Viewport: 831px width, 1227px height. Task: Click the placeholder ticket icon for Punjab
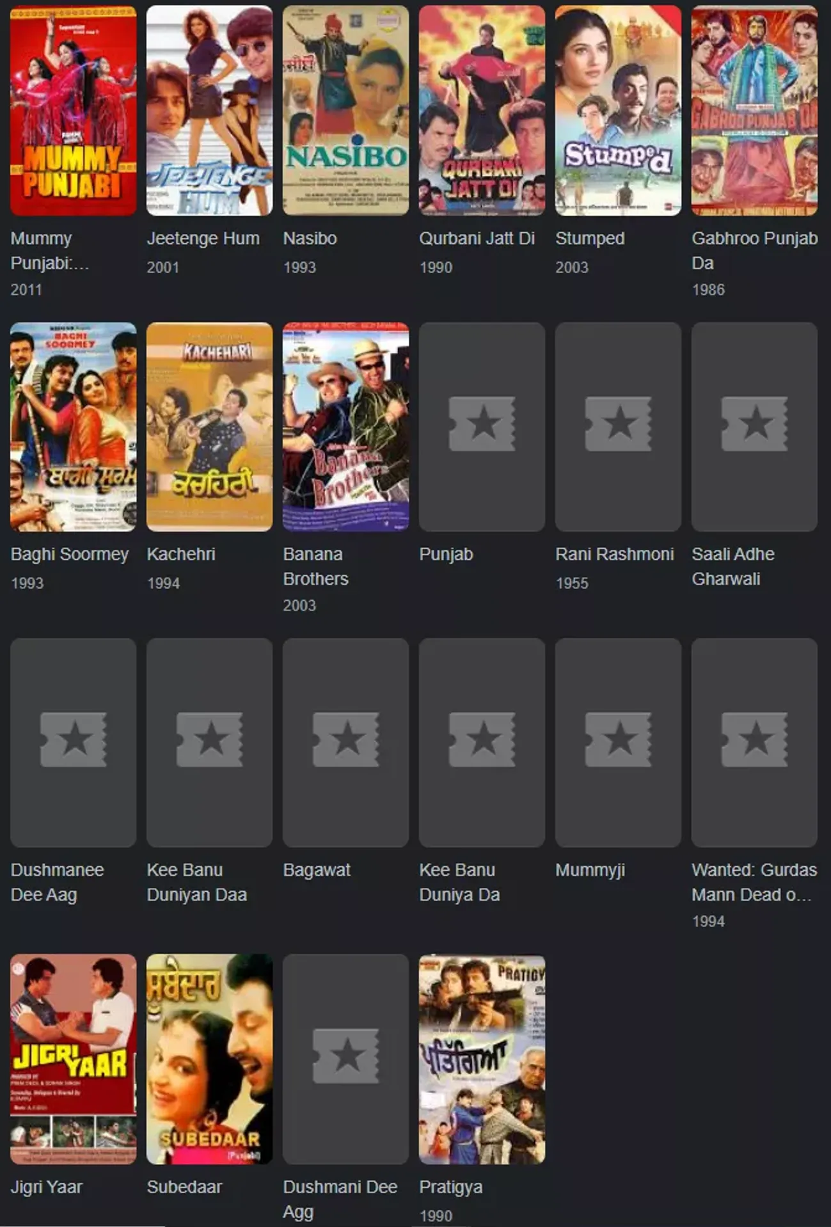pos(482,424)
